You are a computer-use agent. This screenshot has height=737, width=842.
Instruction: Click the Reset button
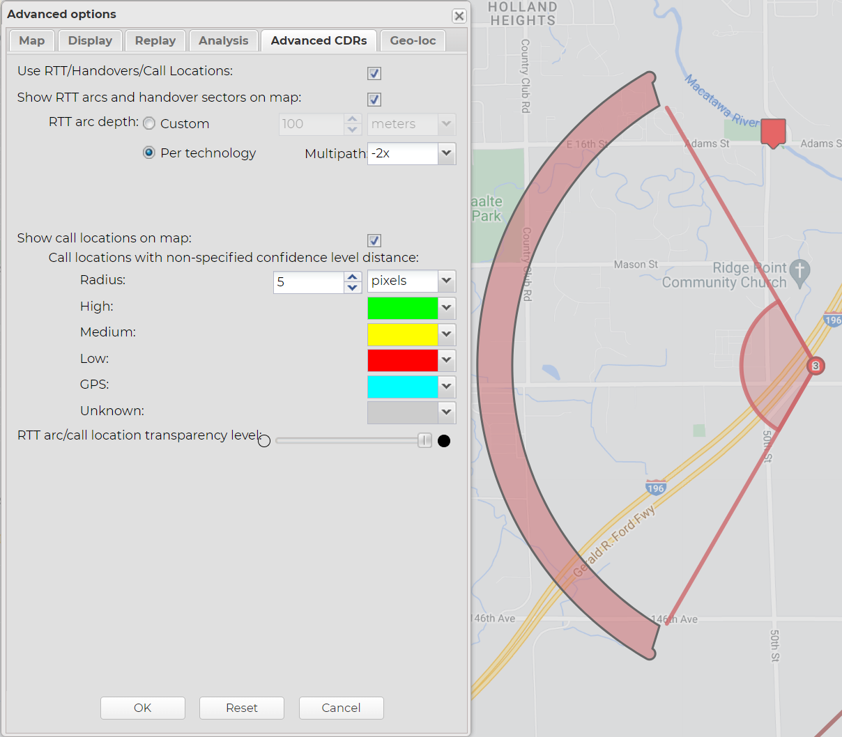click(x=241, y=708)
